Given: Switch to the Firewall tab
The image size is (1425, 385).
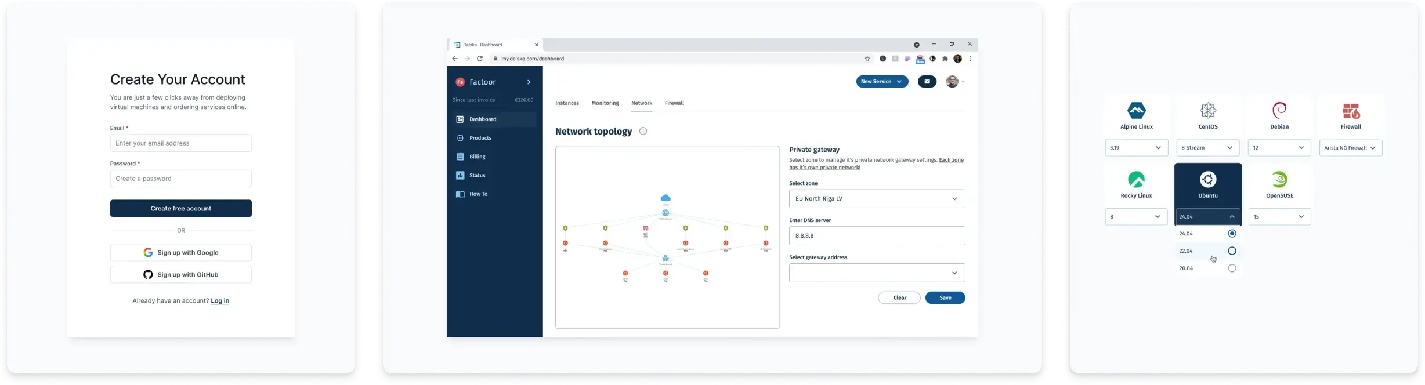Looking at the screenshot, I should pyautogui.click(x=674, y=103).
